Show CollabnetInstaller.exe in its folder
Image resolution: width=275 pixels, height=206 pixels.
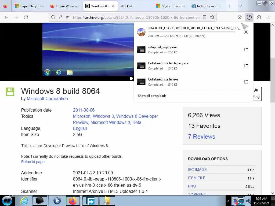(246, 82)
